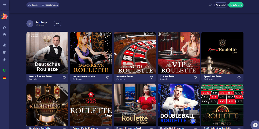
Task: Select the soccer ball sports icon in sidebar
Action: tap(4, 35)
